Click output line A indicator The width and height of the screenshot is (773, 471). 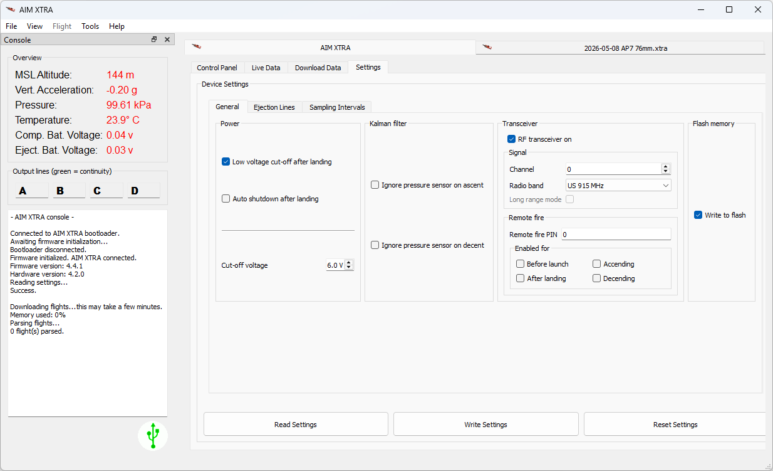coord(31,191)
